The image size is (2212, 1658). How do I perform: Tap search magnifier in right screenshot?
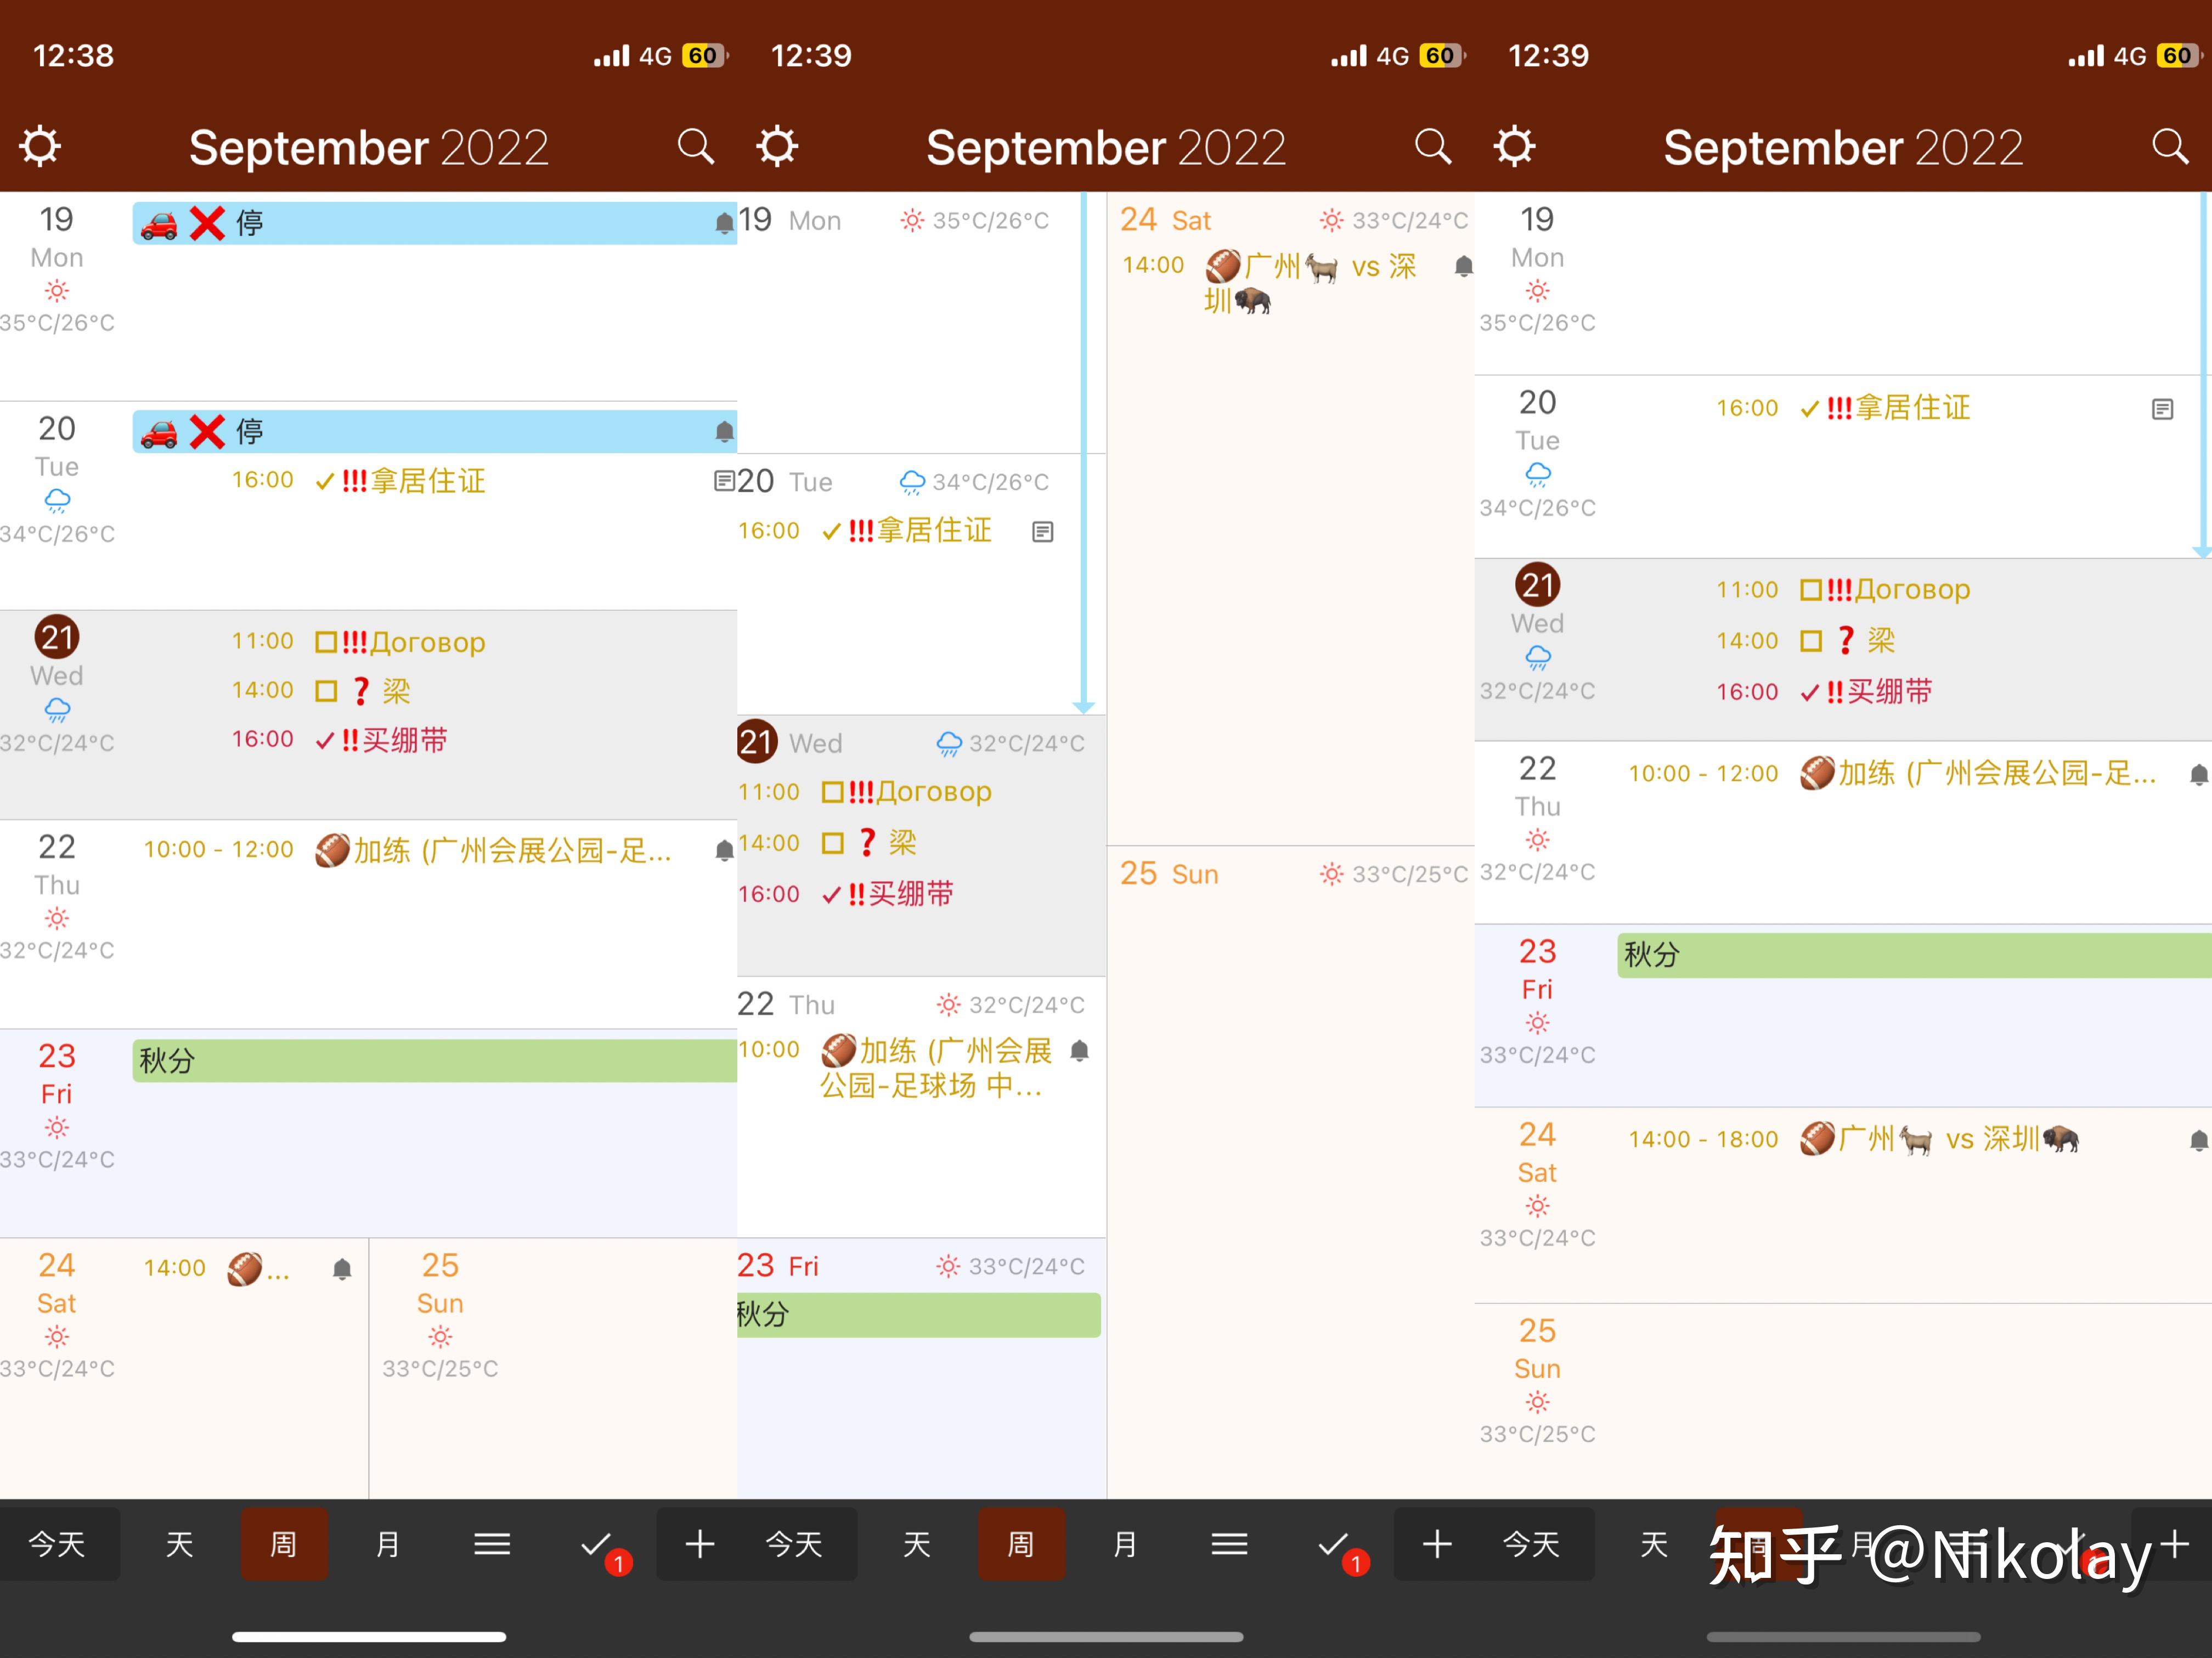point(2169,146)
